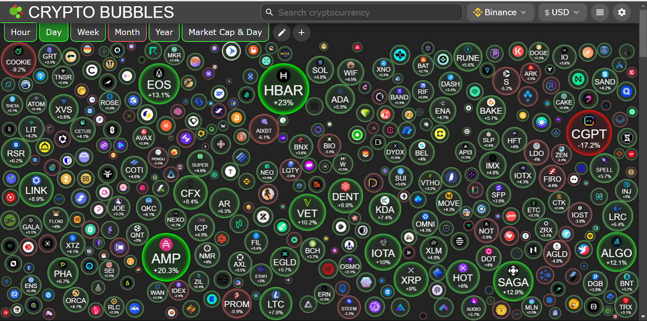Select the SAGA +12.9% bubble
Screen dimensions: 647x321
(x=513, y=282)
